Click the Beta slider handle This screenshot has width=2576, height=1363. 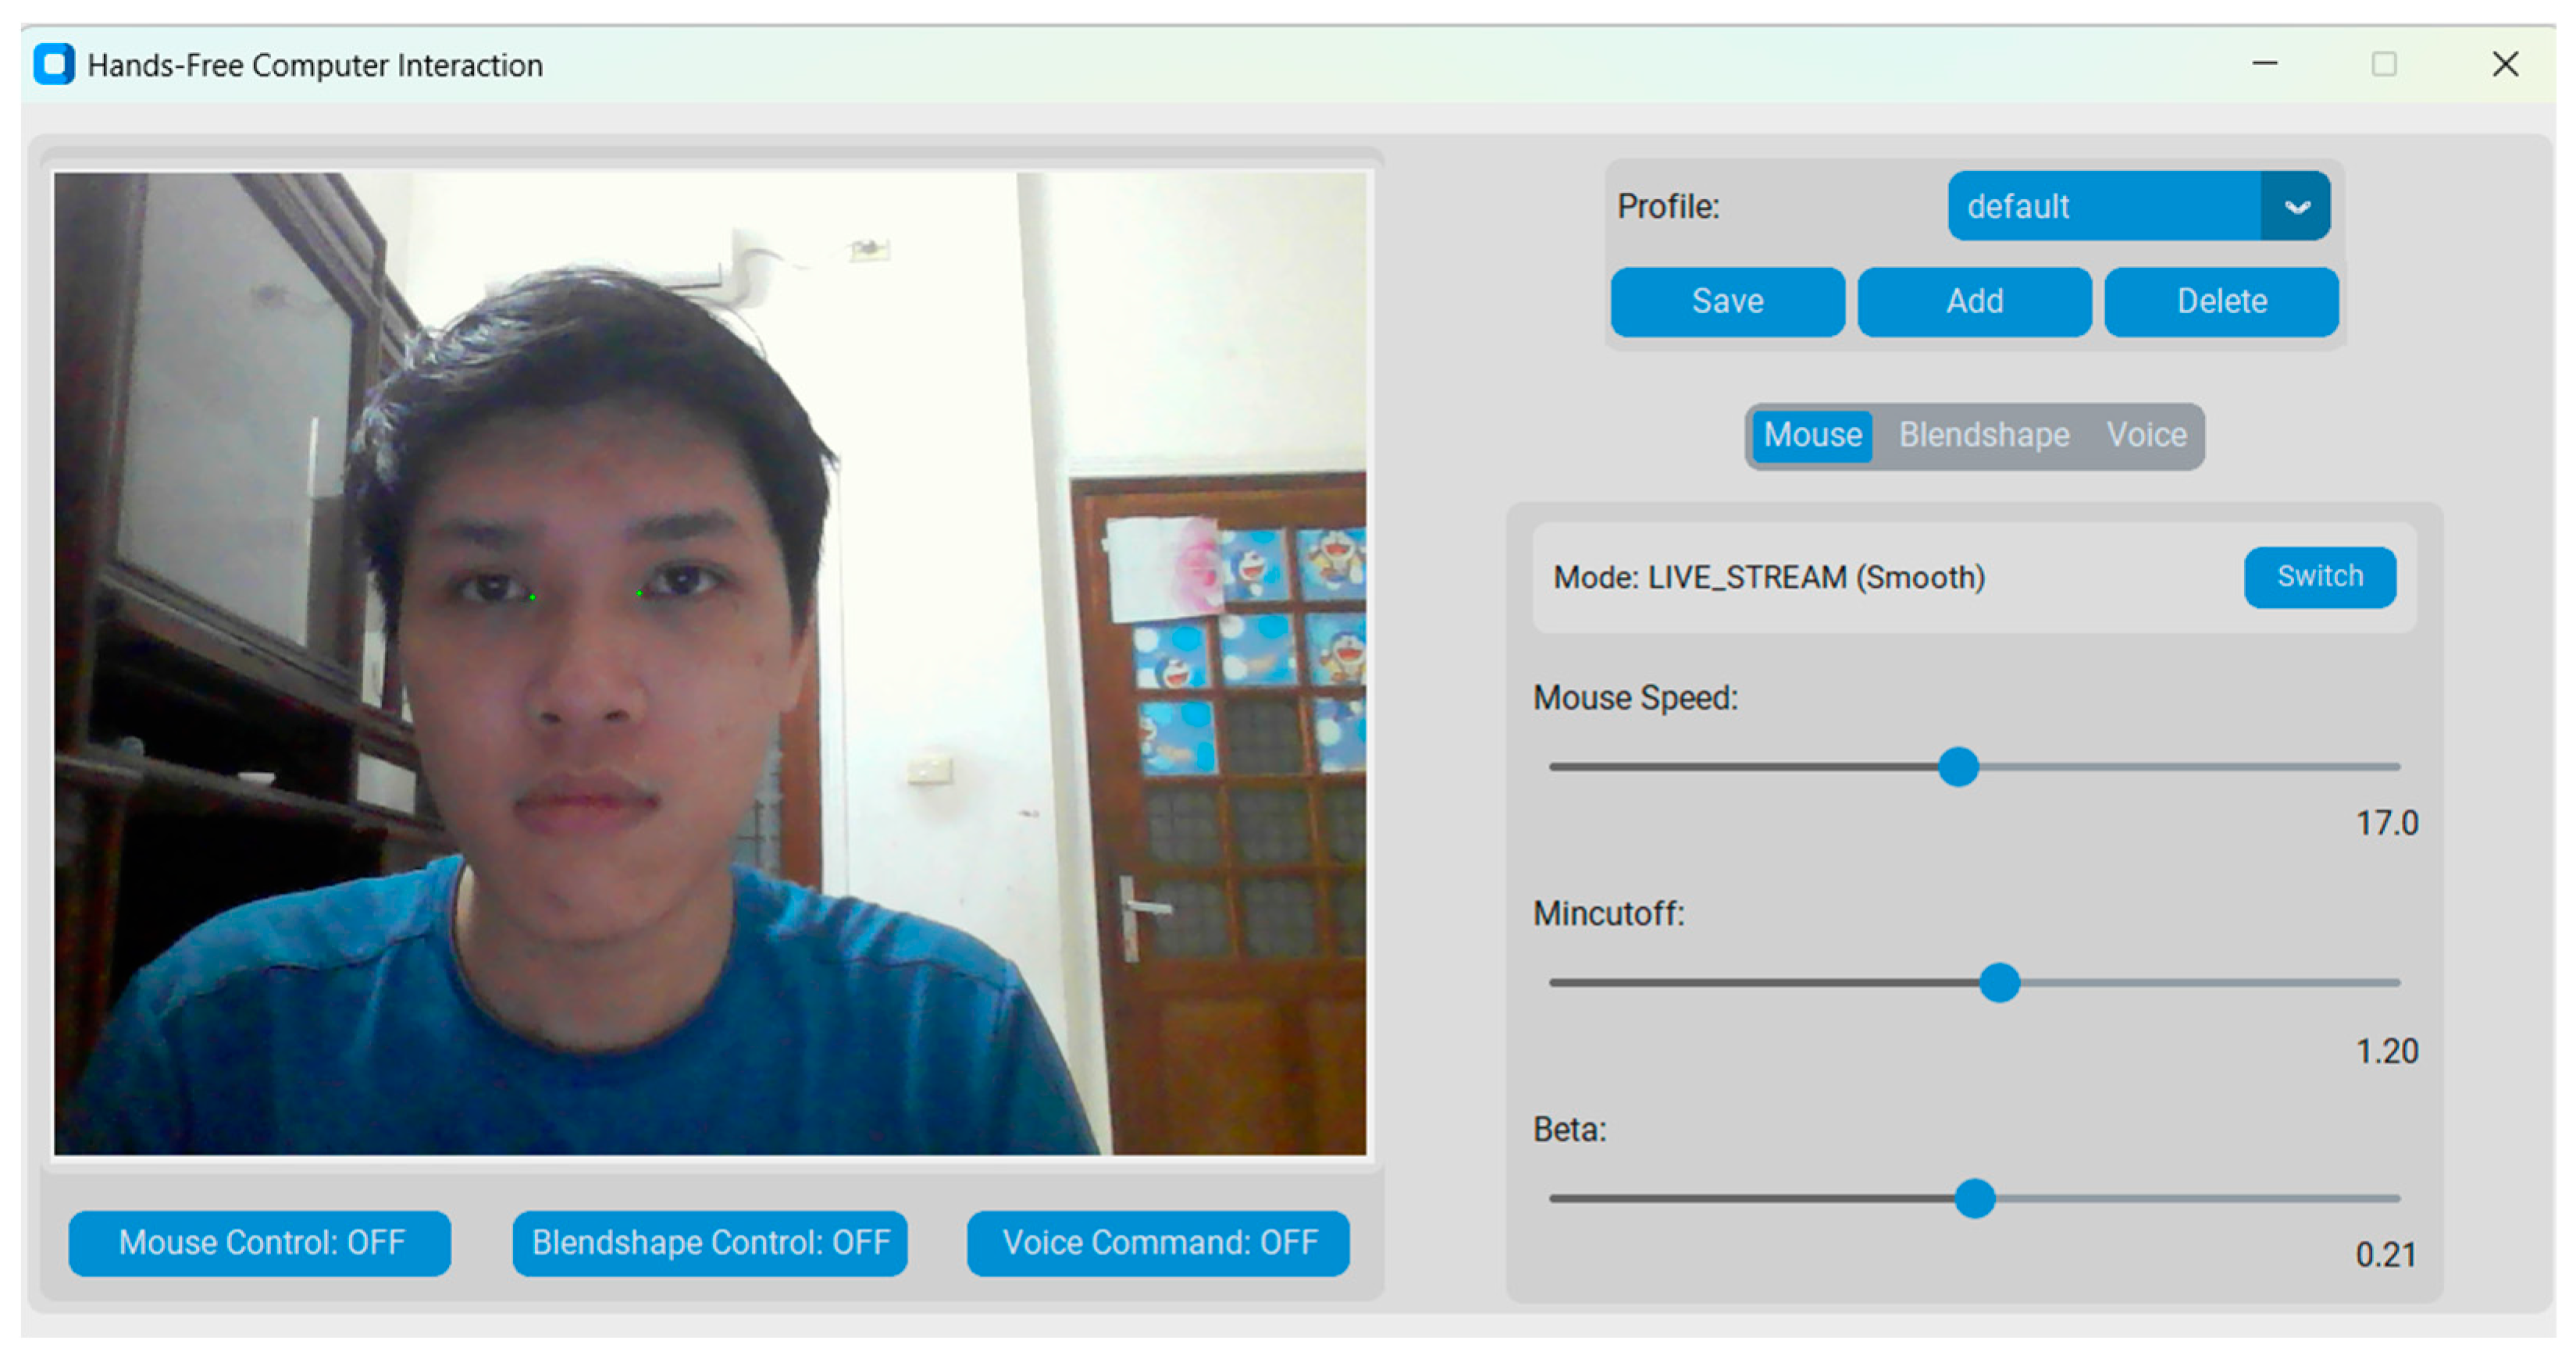click(1974, 1198)
